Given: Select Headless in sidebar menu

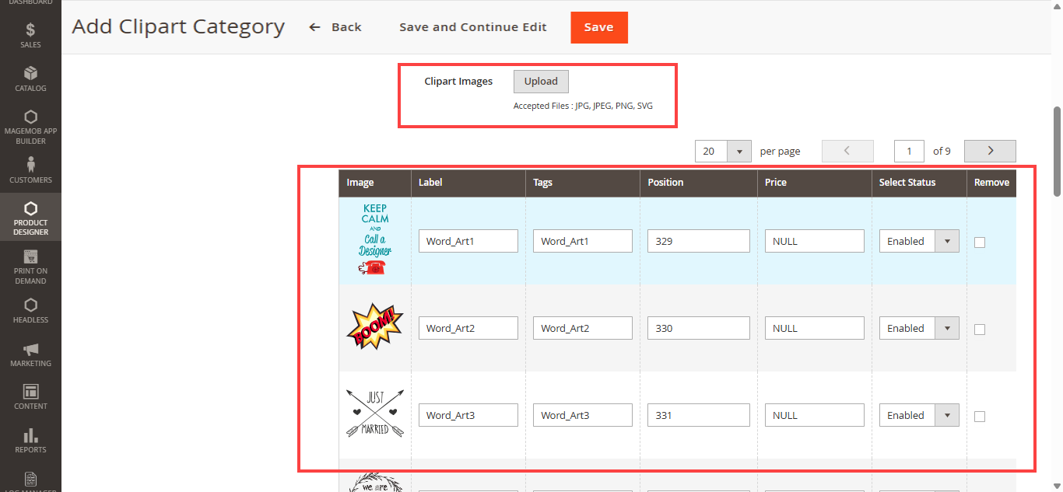Looking at the screenshot, I should click(30, 309).
